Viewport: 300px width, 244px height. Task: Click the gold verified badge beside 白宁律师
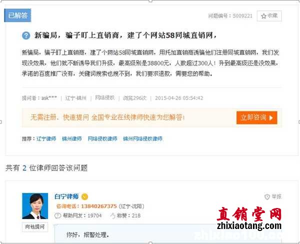[85, 196]
